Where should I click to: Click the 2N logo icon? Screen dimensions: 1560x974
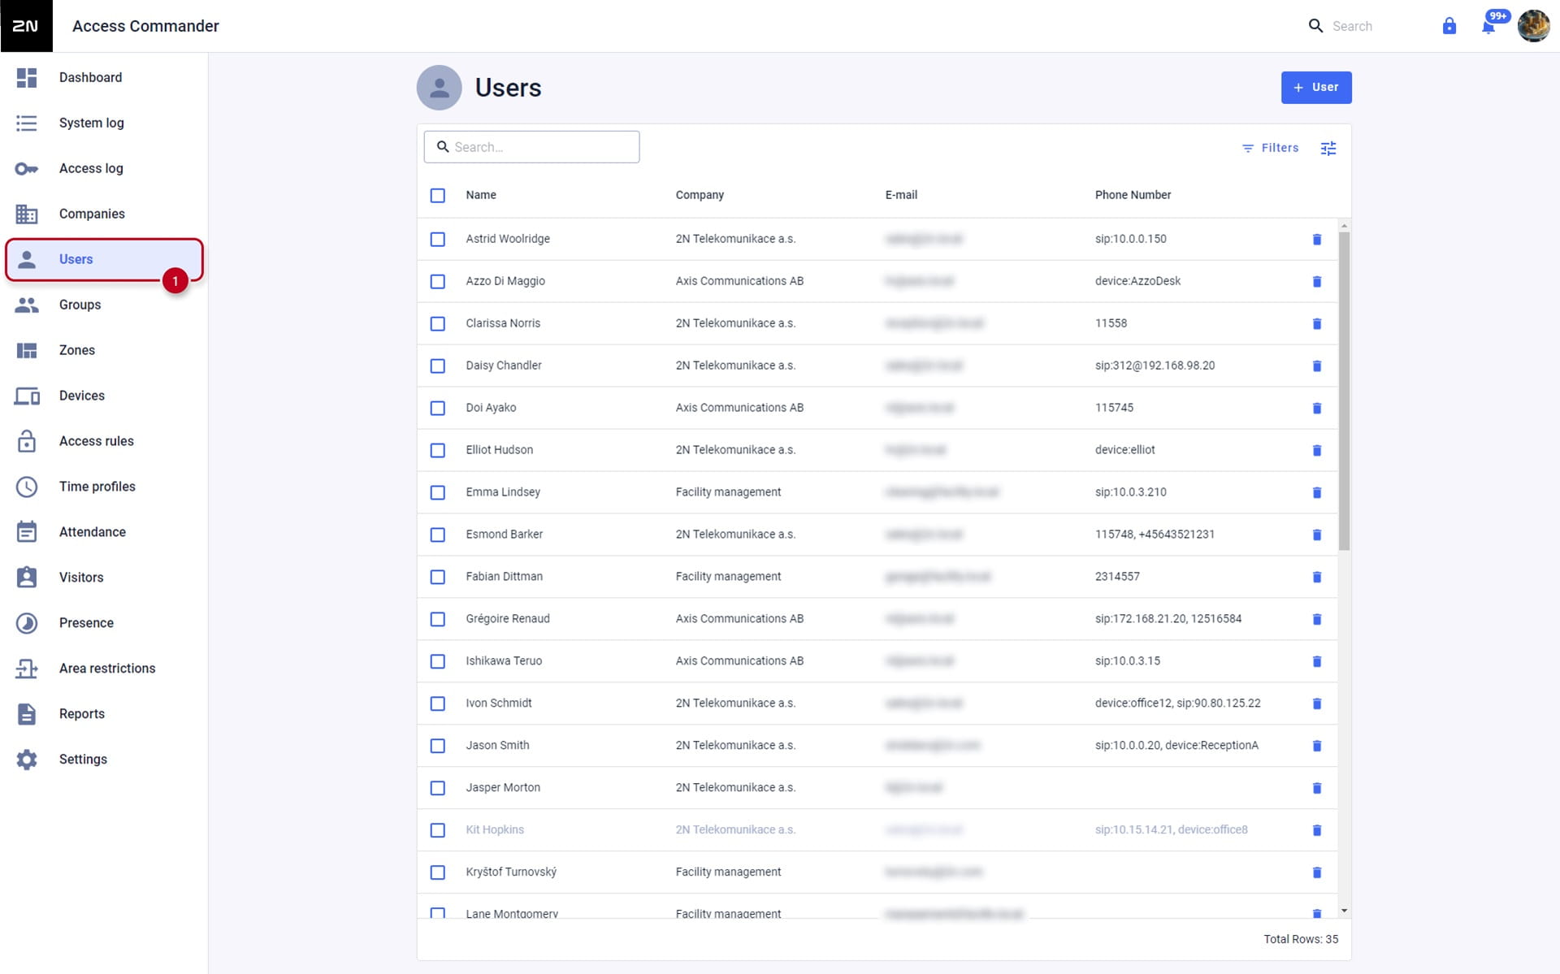26,26
